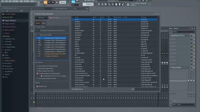Open Recent files in browser

(x=9, y=17)
